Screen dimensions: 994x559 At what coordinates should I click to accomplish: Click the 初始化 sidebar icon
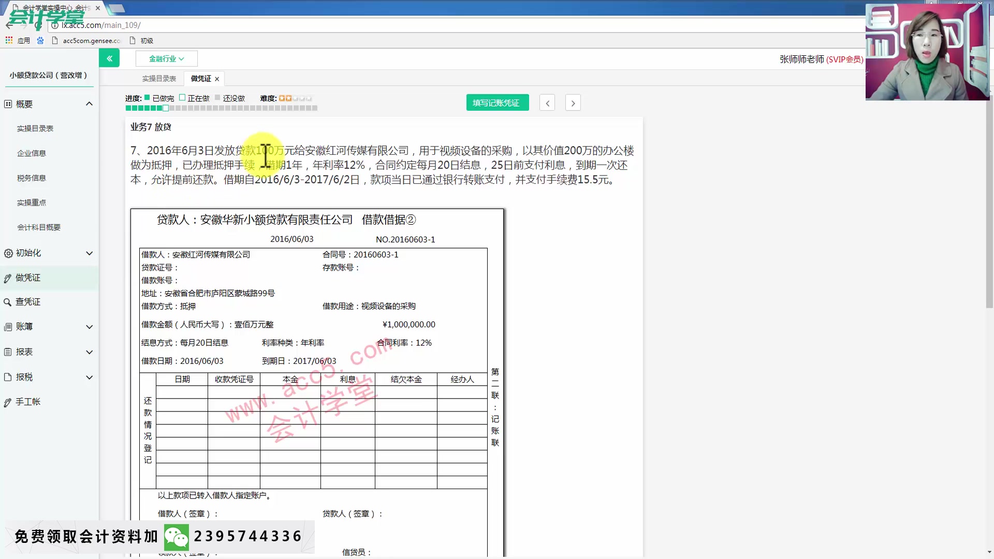(x=7, y=253)
